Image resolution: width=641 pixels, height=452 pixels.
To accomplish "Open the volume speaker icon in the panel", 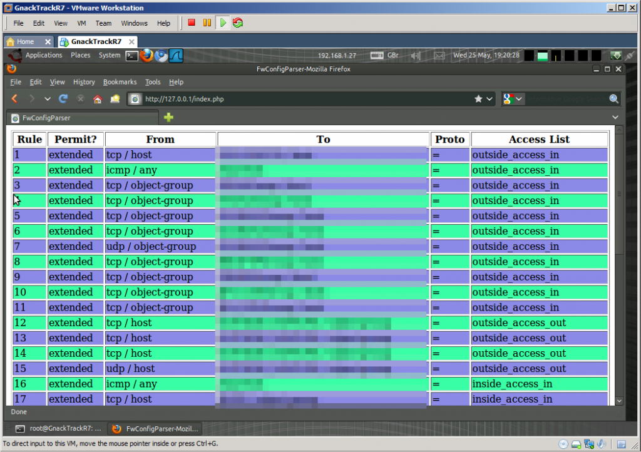I will [416, 56].
